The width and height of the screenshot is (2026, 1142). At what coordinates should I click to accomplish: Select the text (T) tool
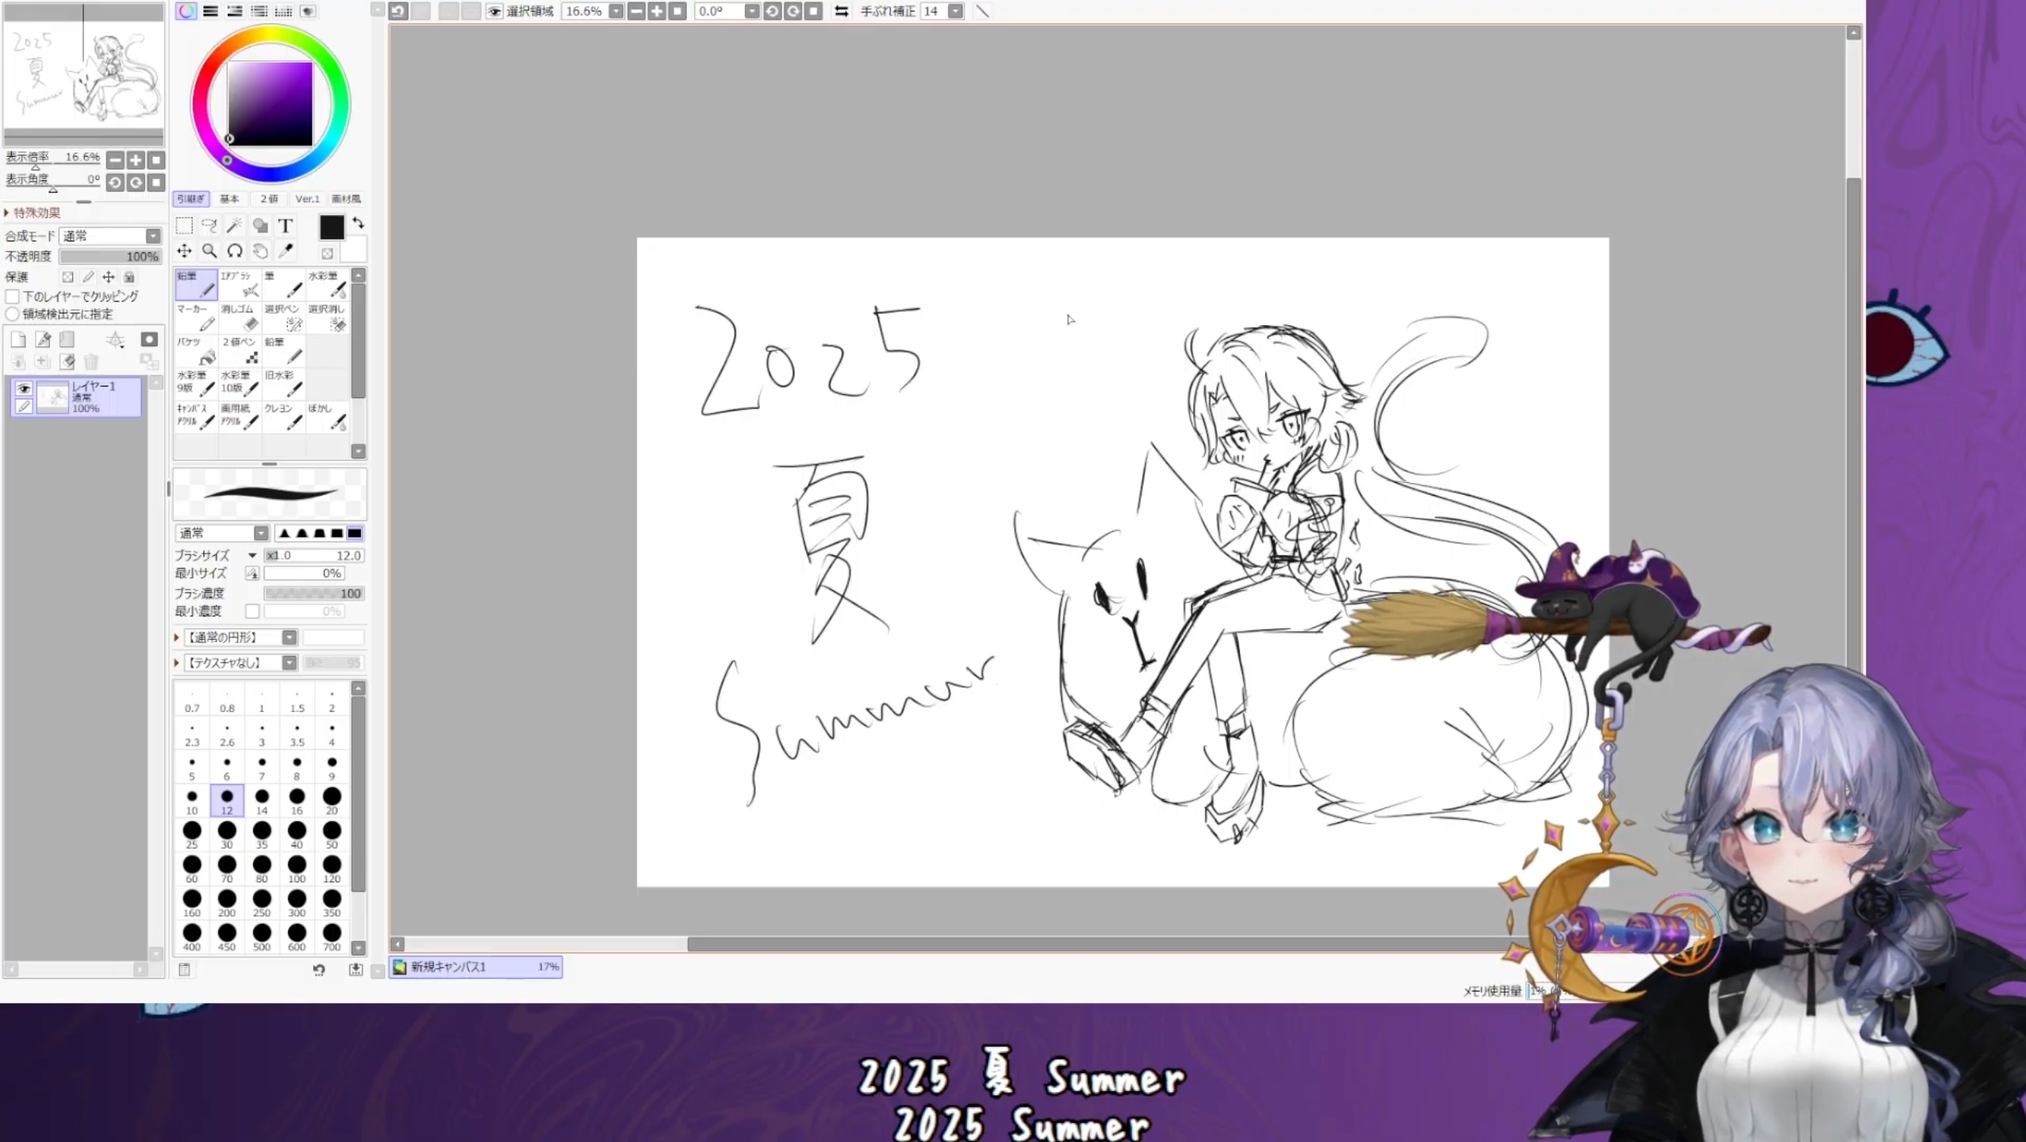[x=286, y=225]
